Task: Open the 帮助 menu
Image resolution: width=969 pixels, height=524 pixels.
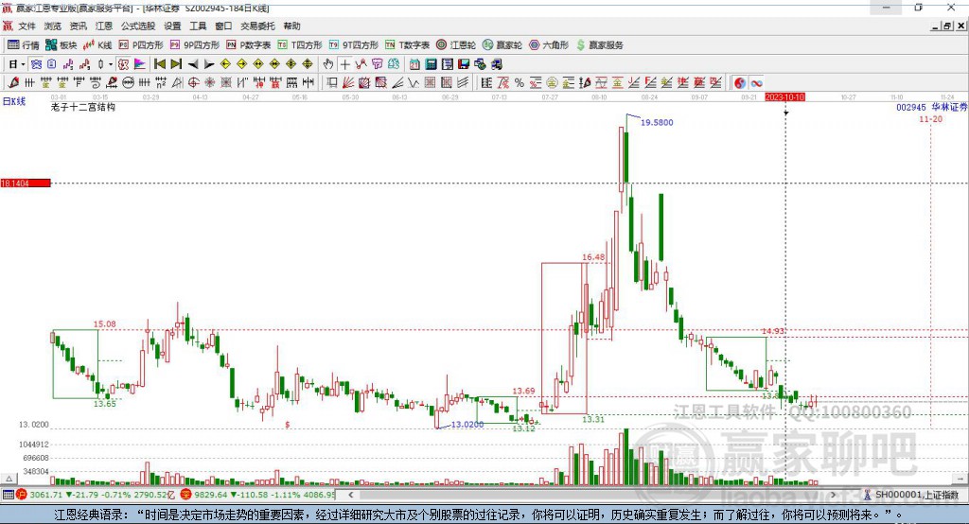Action: point(291,26)
